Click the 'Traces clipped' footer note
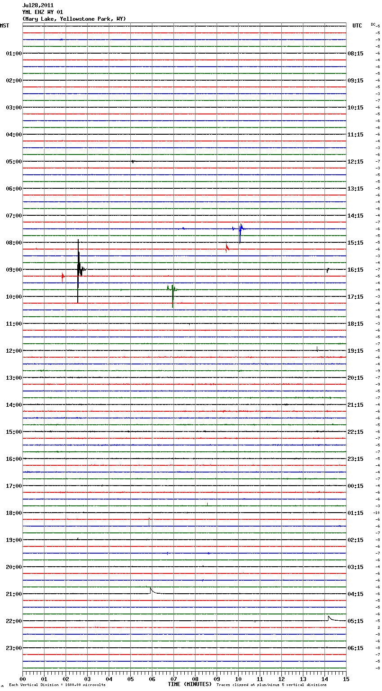Screen dimensions: 382x691 (x=271, y=685)
